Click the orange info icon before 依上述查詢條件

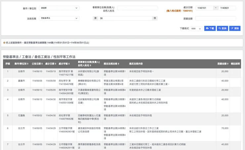click(x=4, y=43)
